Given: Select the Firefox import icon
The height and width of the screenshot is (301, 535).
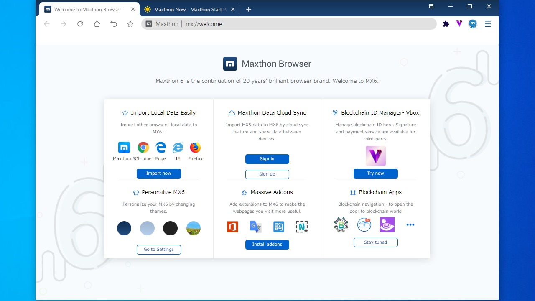Looking at the screenshot, I should (x=195, y=147).
